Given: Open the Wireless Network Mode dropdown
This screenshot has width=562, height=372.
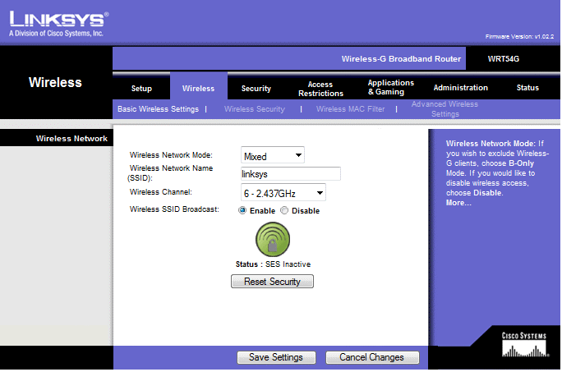Looking at the screenshot, I should (273, 155).
